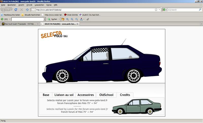Click the Back navigation arrow
The image size is (203, 123).
(4, 10)
